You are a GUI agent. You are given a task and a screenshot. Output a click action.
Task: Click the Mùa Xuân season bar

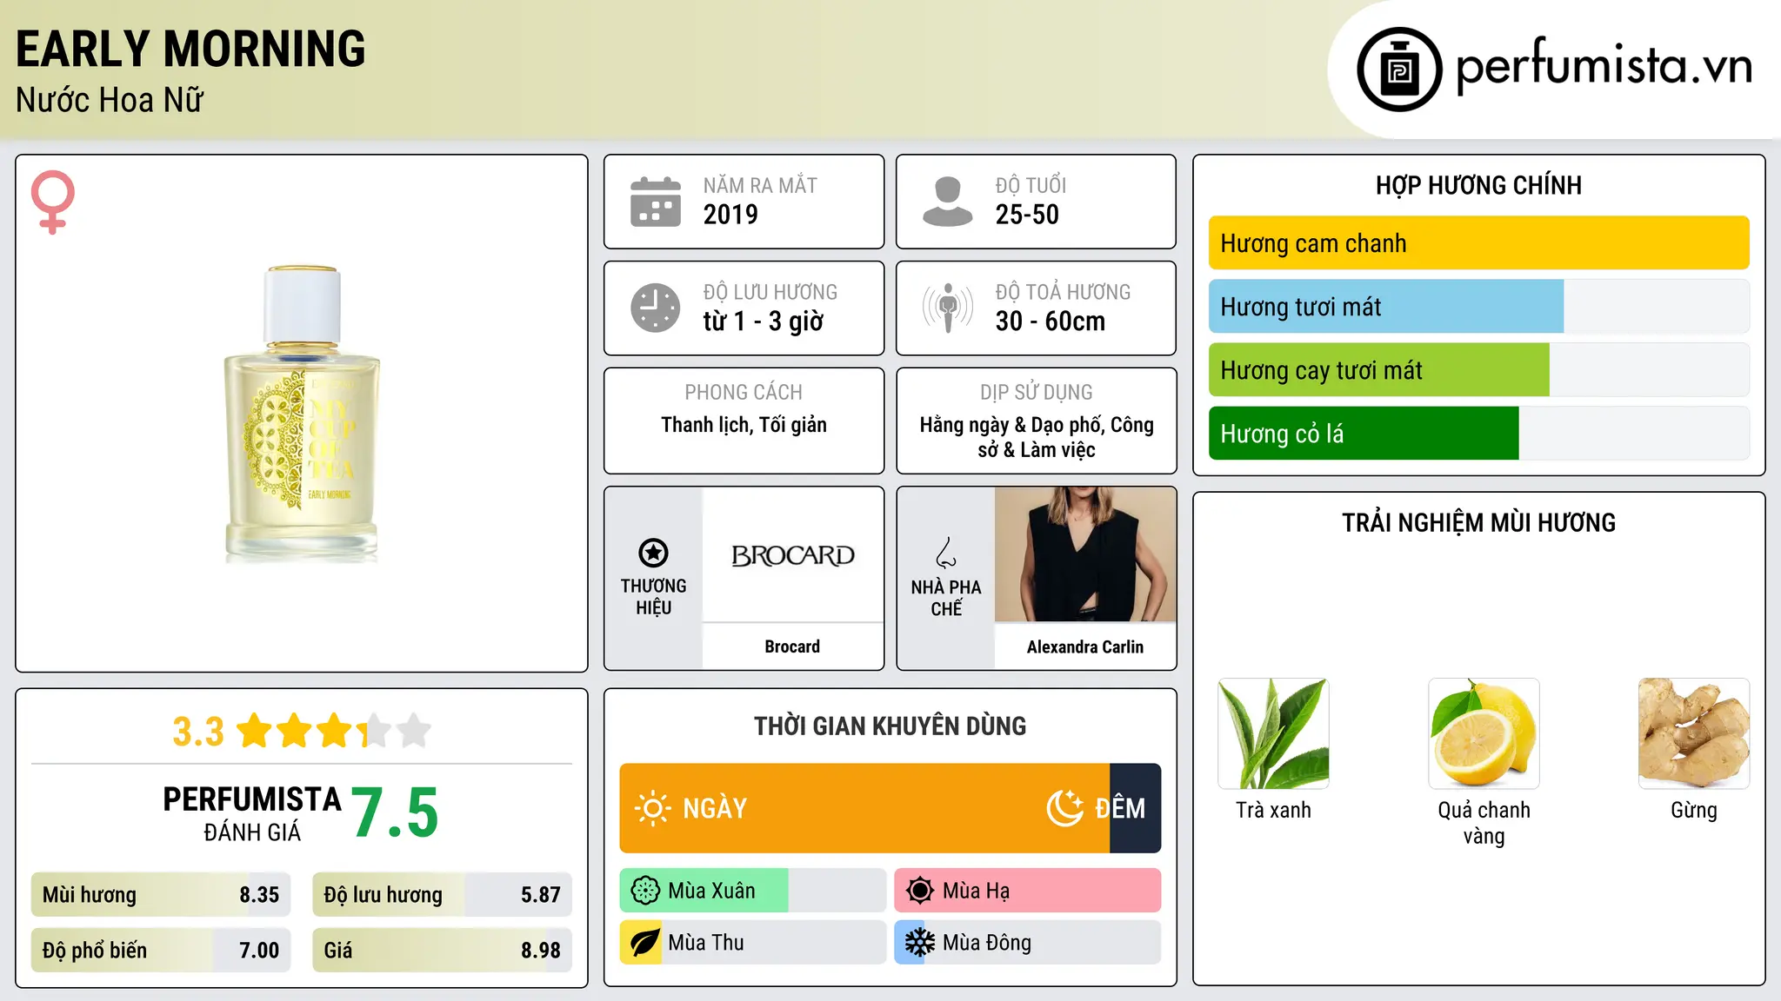[x=753, y=891]
